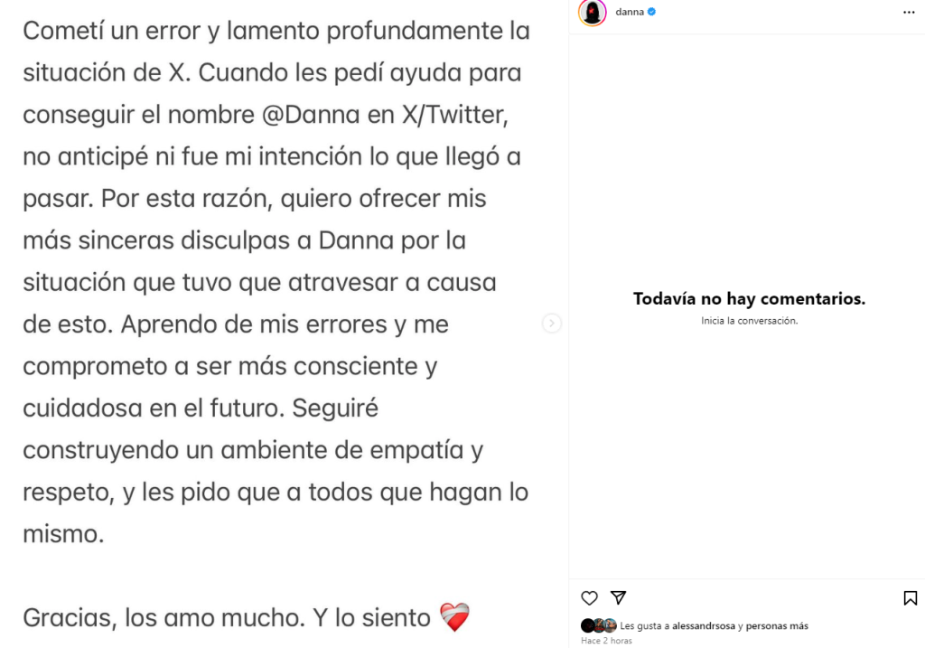Like the post with the heart icon
Screen dimensions: 925x648
[x=589, y=598]
